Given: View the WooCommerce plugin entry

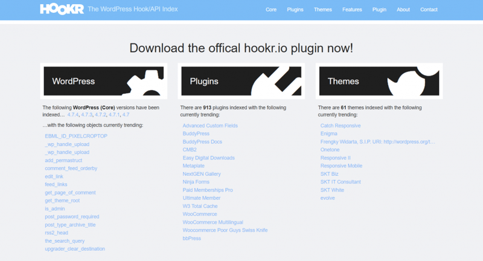Looking at the screenshot, I should [x=200, y=214].
